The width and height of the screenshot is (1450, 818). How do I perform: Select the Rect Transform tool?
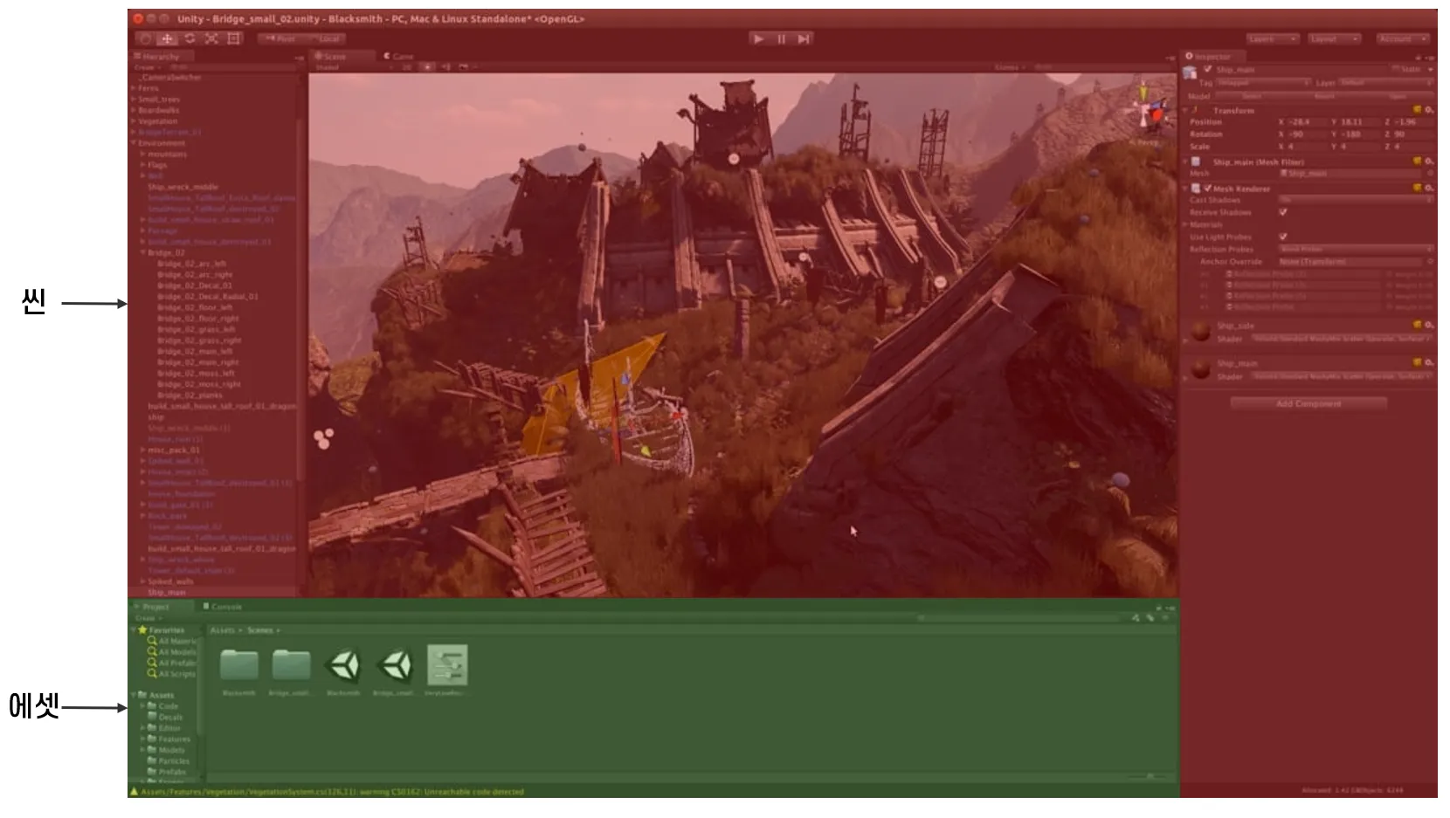click(233, 38)
